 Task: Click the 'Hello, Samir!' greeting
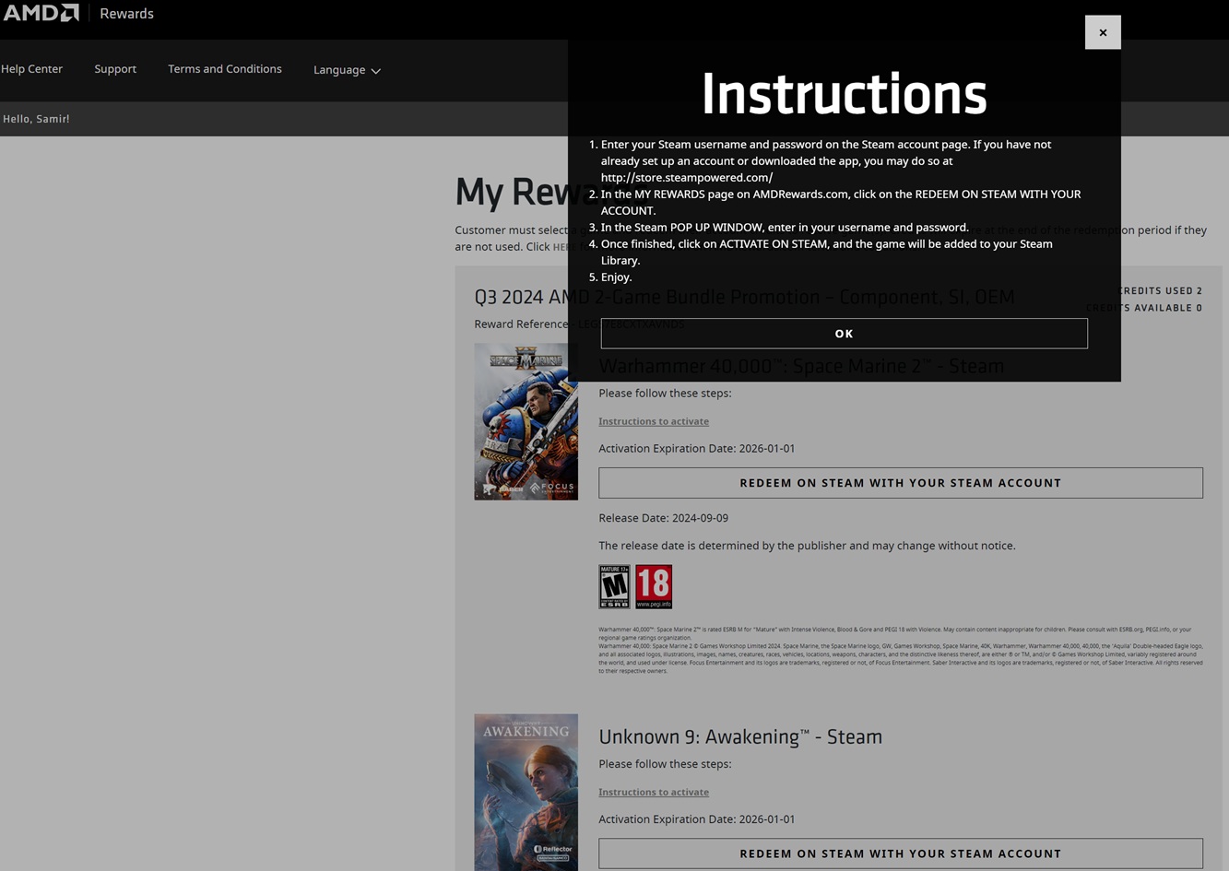click(36, 119)
